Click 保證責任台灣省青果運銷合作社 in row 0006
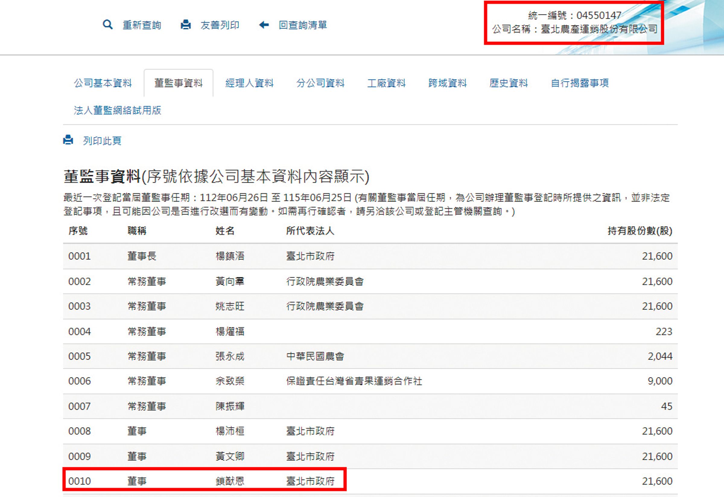 pos(354,381)
